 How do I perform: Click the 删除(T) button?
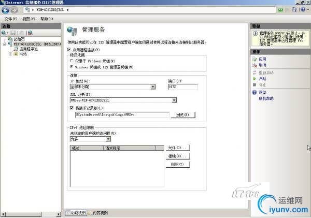click(x=178, y=165)
